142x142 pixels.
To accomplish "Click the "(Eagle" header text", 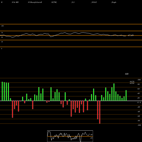I will click(x=114, y=2).
